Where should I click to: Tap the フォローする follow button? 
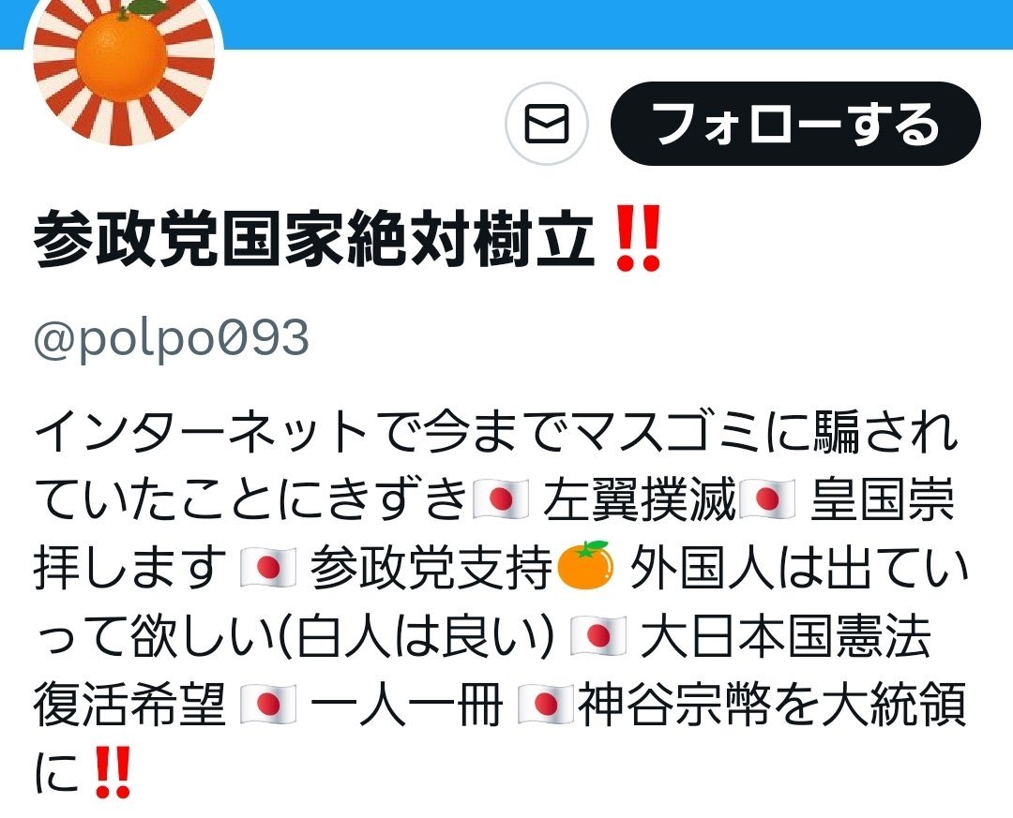point(795,124)
